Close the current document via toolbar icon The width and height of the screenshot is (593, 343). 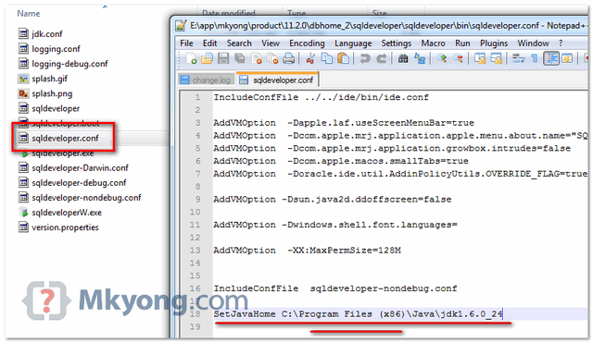[257, 58]
